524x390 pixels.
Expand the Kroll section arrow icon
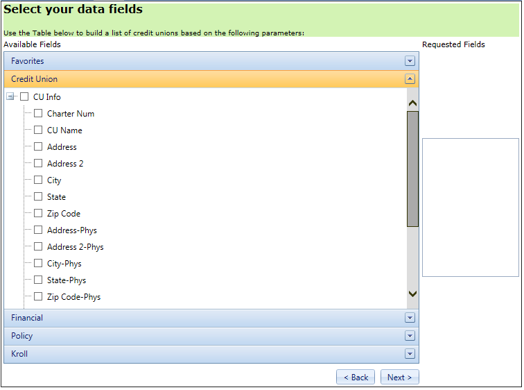(x=410, y=354)
